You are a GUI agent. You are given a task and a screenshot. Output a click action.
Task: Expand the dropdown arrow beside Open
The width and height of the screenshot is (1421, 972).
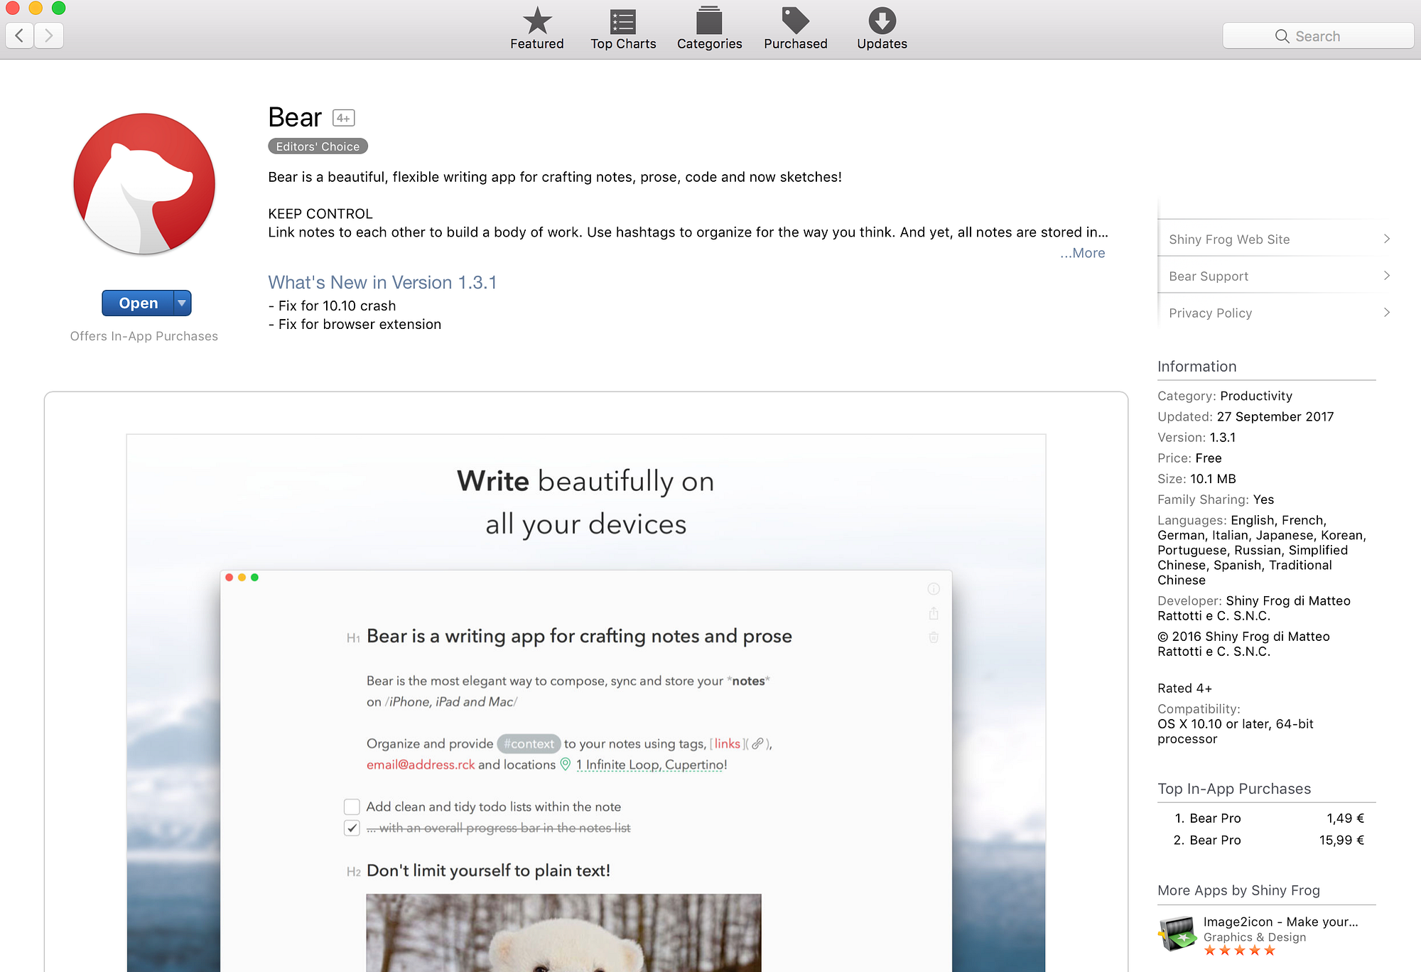click(x=183, y=303)
